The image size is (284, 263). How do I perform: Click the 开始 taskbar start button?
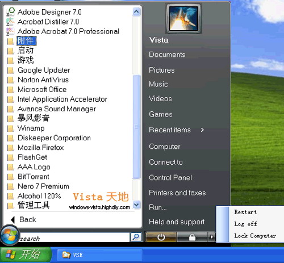click(26, 254)
